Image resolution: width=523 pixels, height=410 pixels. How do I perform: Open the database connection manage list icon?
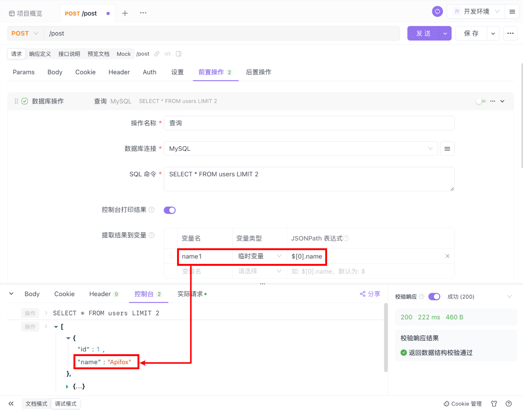(447, 149)
